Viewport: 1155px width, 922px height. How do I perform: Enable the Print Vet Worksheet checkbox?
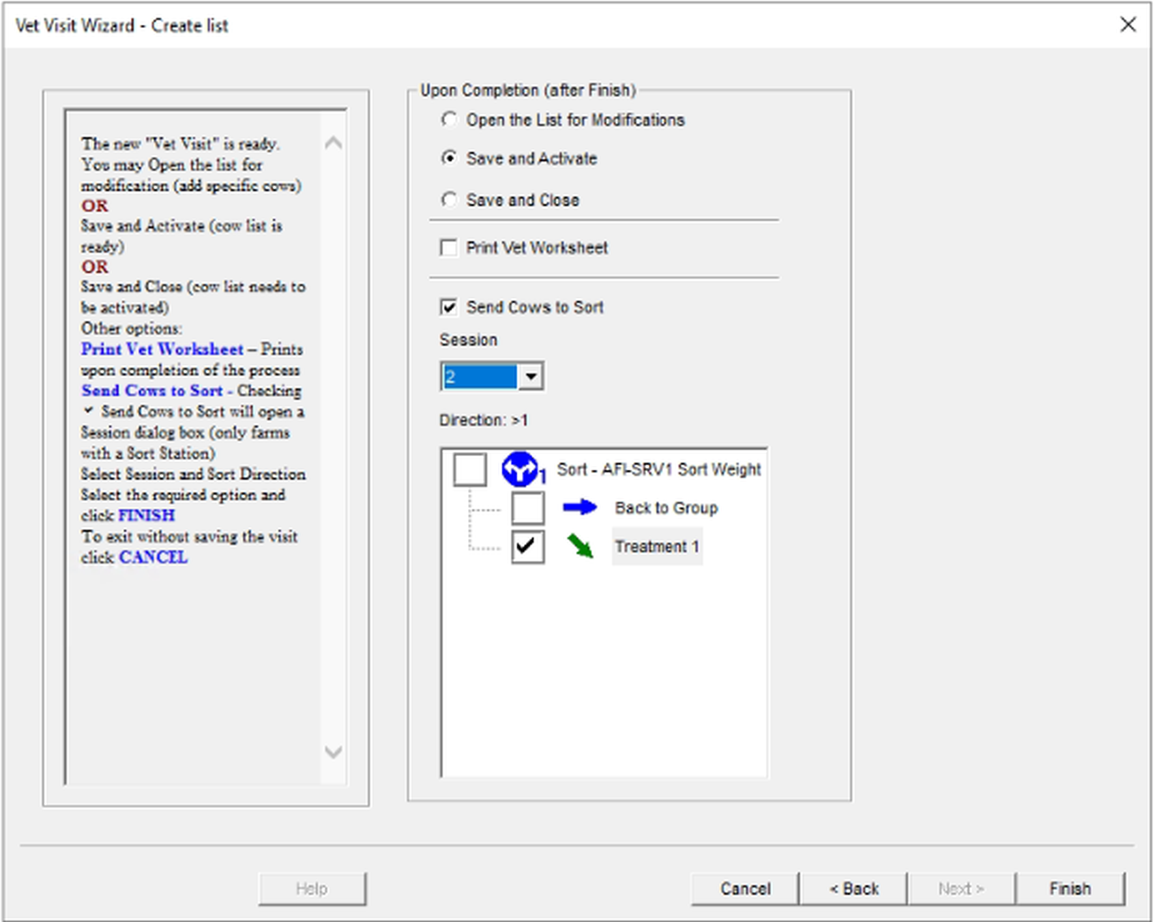(449, 248)
